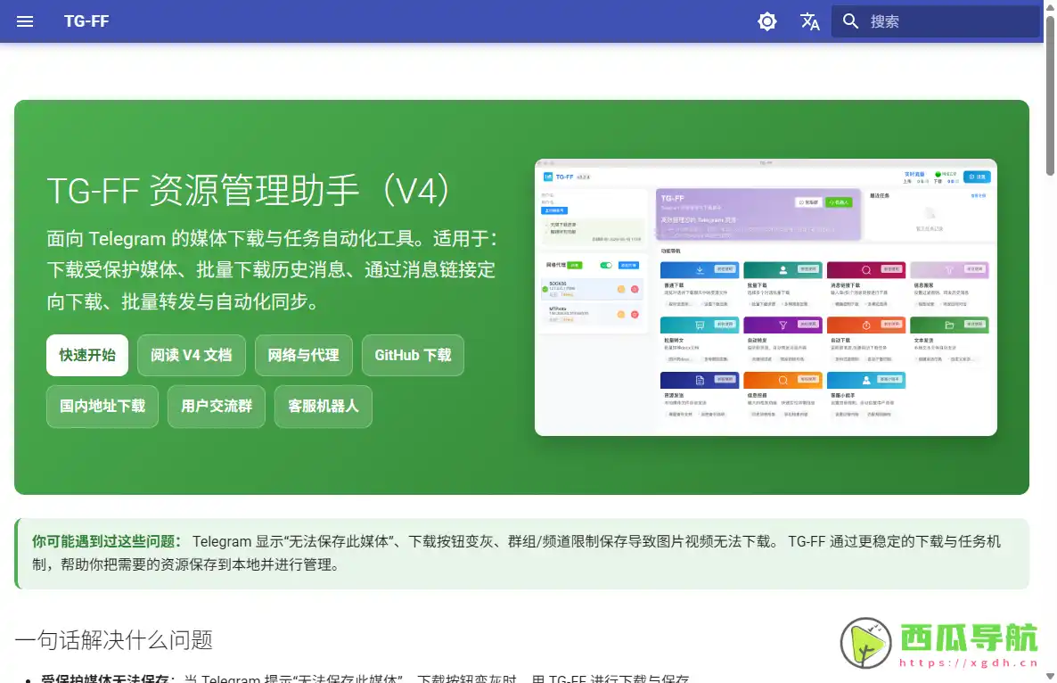This screenshot has width=1057, height=683.
Task: Click the GitHub 下载 button
Action: click(413, 356)
